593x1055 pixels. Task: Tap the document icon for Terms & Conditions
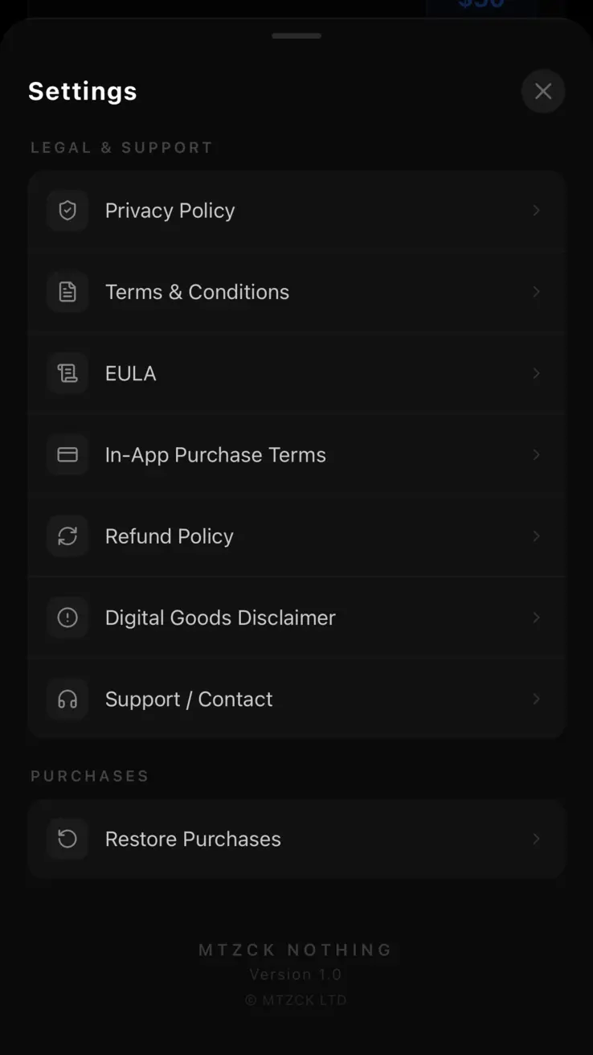(x=67, y=292)
